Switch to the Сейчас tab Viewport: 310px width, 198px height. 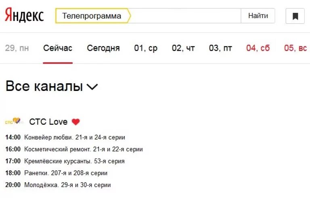click(58, 48)
